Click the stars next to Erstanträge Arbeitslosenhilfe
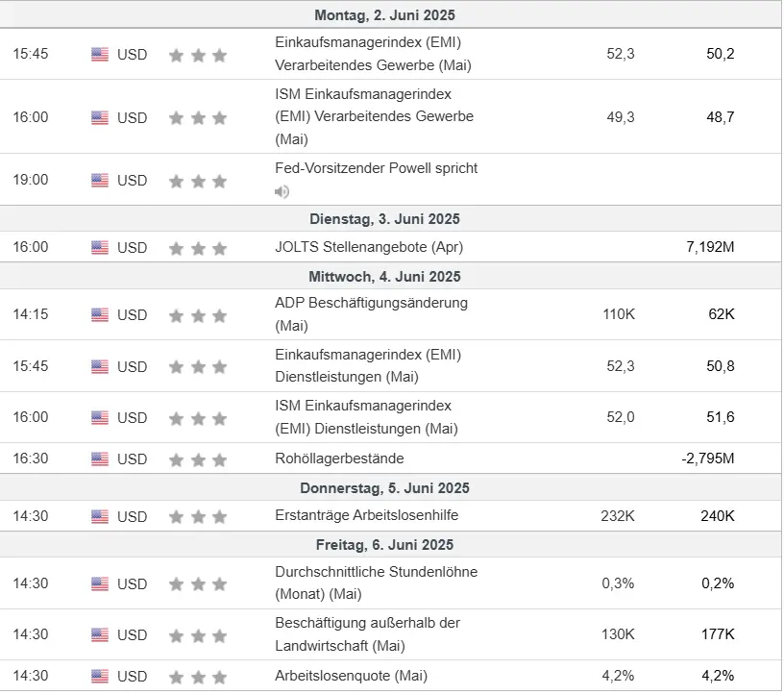The image size is (784, 694). [198, 516]
